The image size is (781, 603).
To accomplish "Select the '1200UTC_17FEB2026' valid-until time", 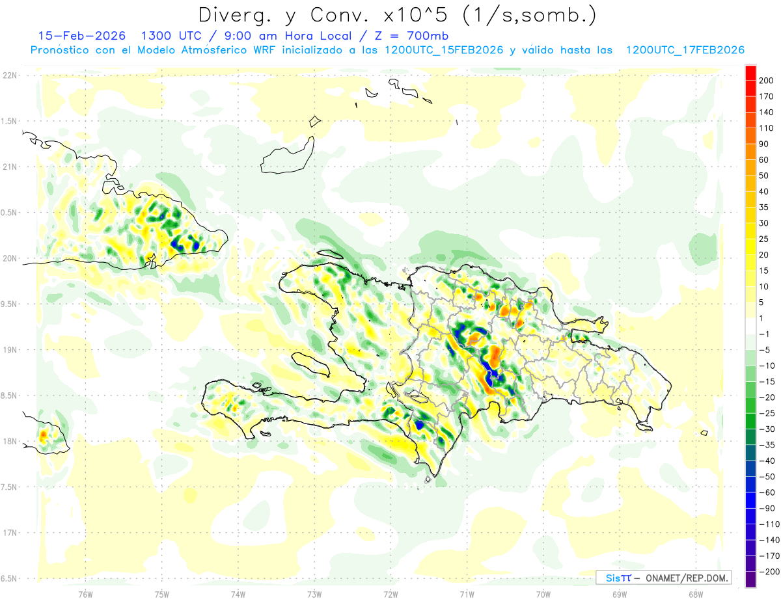I will [x=685, y=50].
